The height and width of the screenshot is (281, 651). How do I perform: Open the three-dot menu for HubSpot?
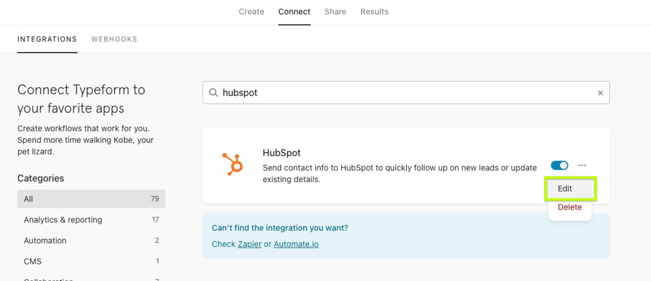pos(582,165)
